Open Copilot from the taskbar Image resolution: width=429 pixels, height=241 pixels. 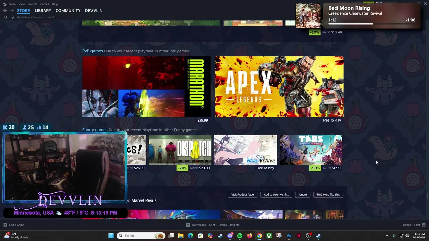click(210, 236)
